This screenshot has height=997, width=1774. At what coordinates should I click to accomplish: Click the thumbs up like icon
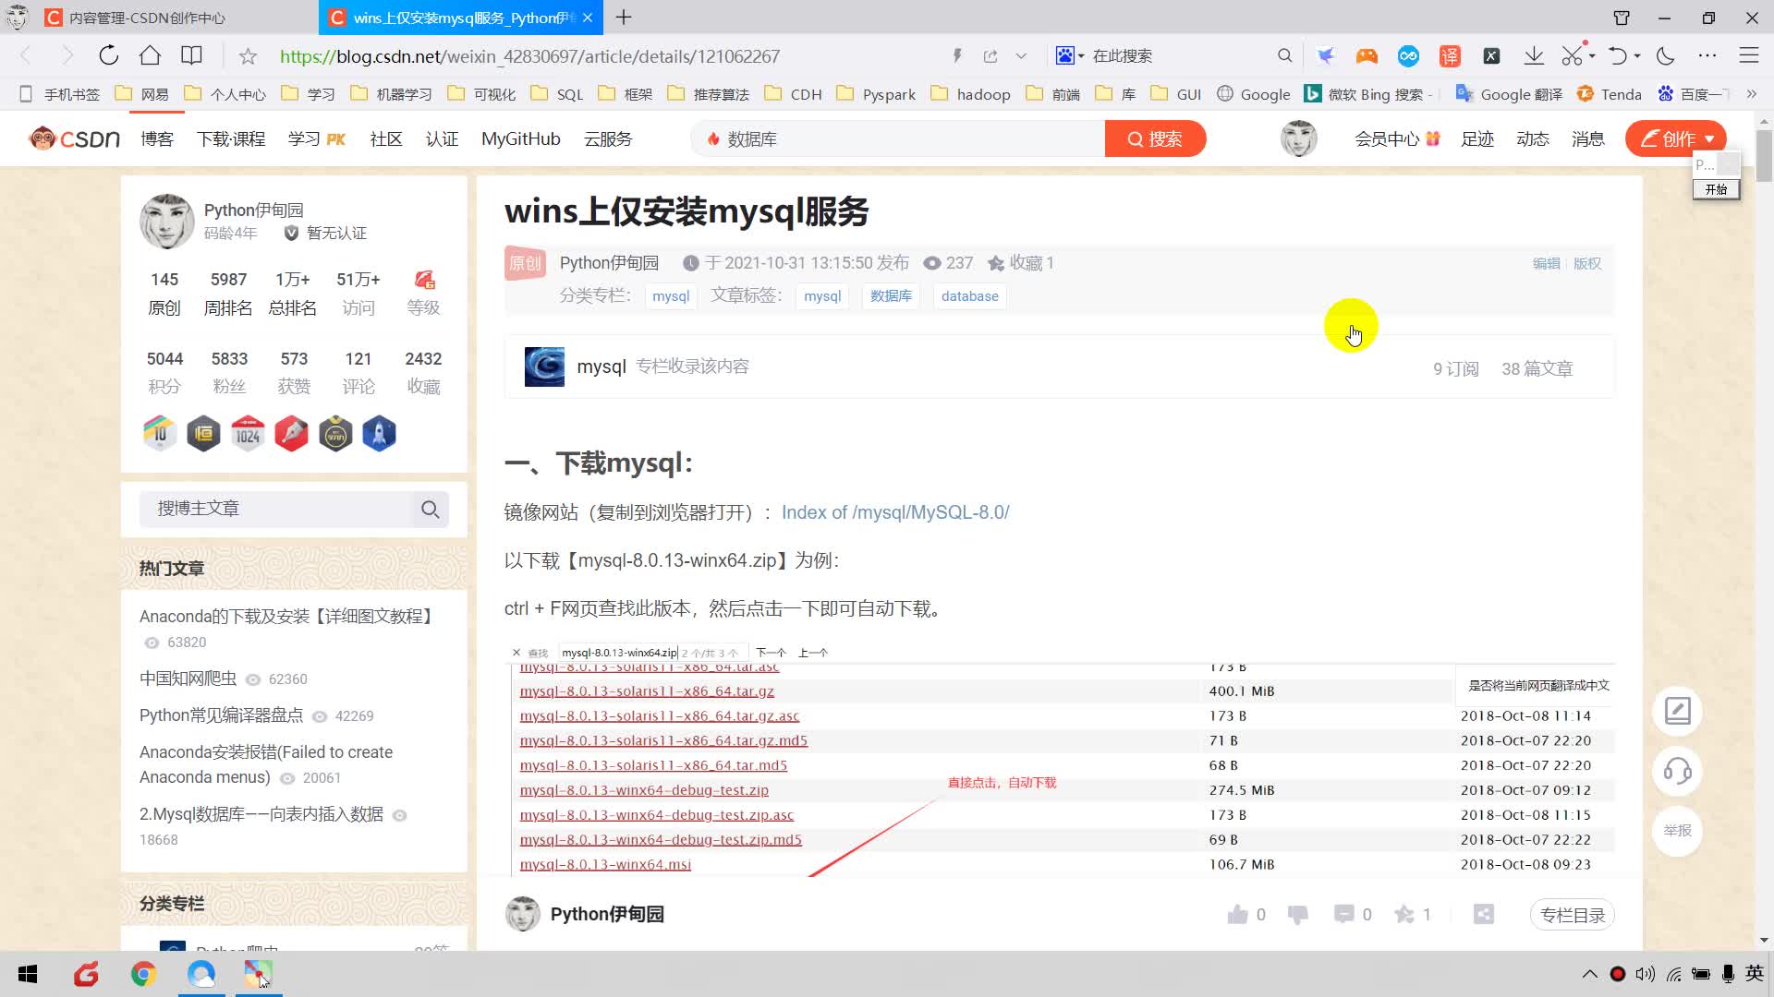1237,915
